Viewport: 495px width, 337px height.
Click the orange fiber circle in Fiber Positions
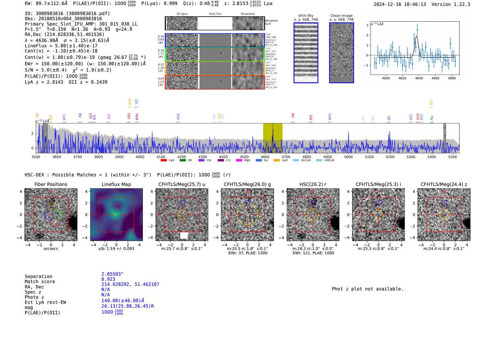pyautogui.click(x=52, y=208)
